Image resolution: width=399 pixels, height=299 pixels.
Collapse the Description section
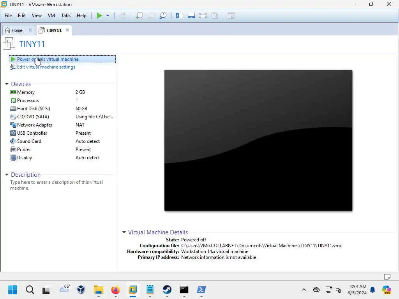7,175
